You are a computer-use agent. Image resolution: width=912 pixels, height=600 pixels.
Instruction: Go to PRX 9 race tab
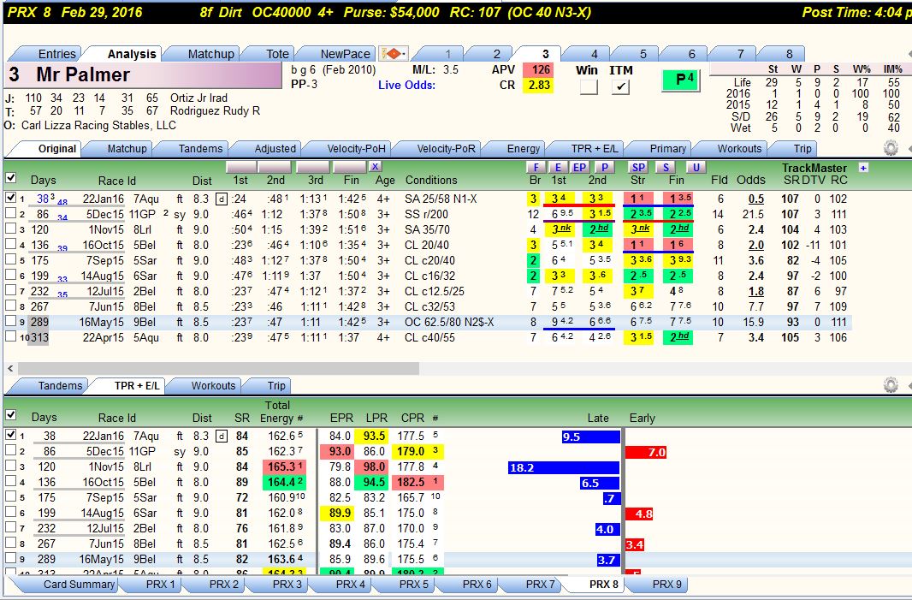pos(666,585)
